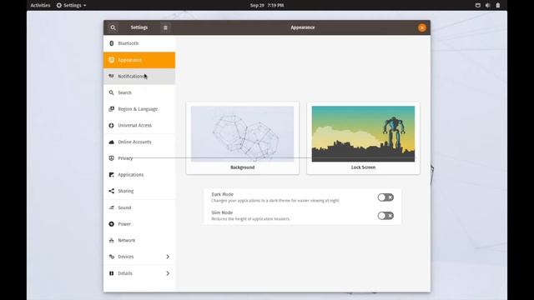The height and width of the screenshot is (300, 534).
Task: Click the Privacy shield icon
Action: [x=111, y=158]
